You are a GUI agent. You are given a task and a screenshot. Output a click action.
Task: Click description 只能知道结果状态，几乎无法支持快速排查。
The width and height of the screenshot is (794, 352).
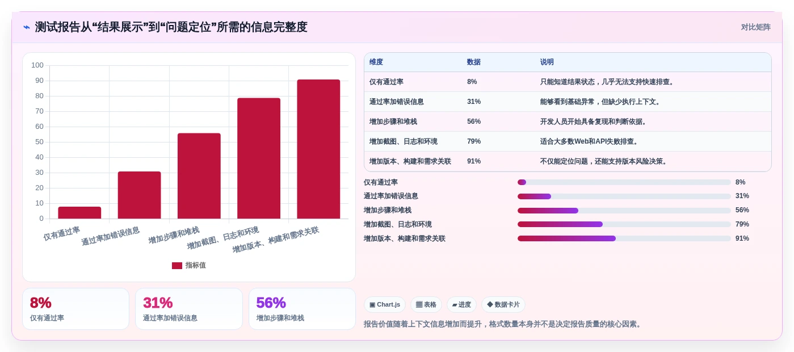point(608,82)
